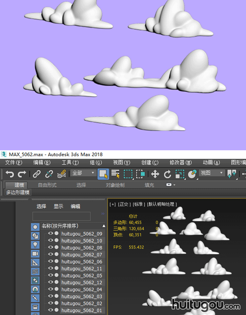The height and width of the screenshot is (315, 246).
Task: Switch to the 自由形式 ribbon tab
Action: (x=47, y=185)
